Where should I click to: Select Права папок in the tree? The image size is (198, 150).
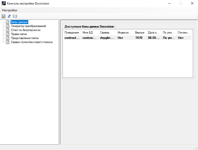click(19, 34)
